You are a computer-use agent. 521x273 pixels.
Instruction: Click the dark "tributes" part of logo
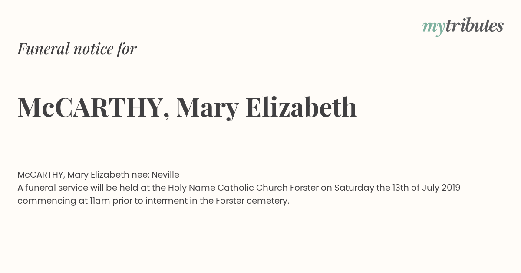tap(475, 26)
